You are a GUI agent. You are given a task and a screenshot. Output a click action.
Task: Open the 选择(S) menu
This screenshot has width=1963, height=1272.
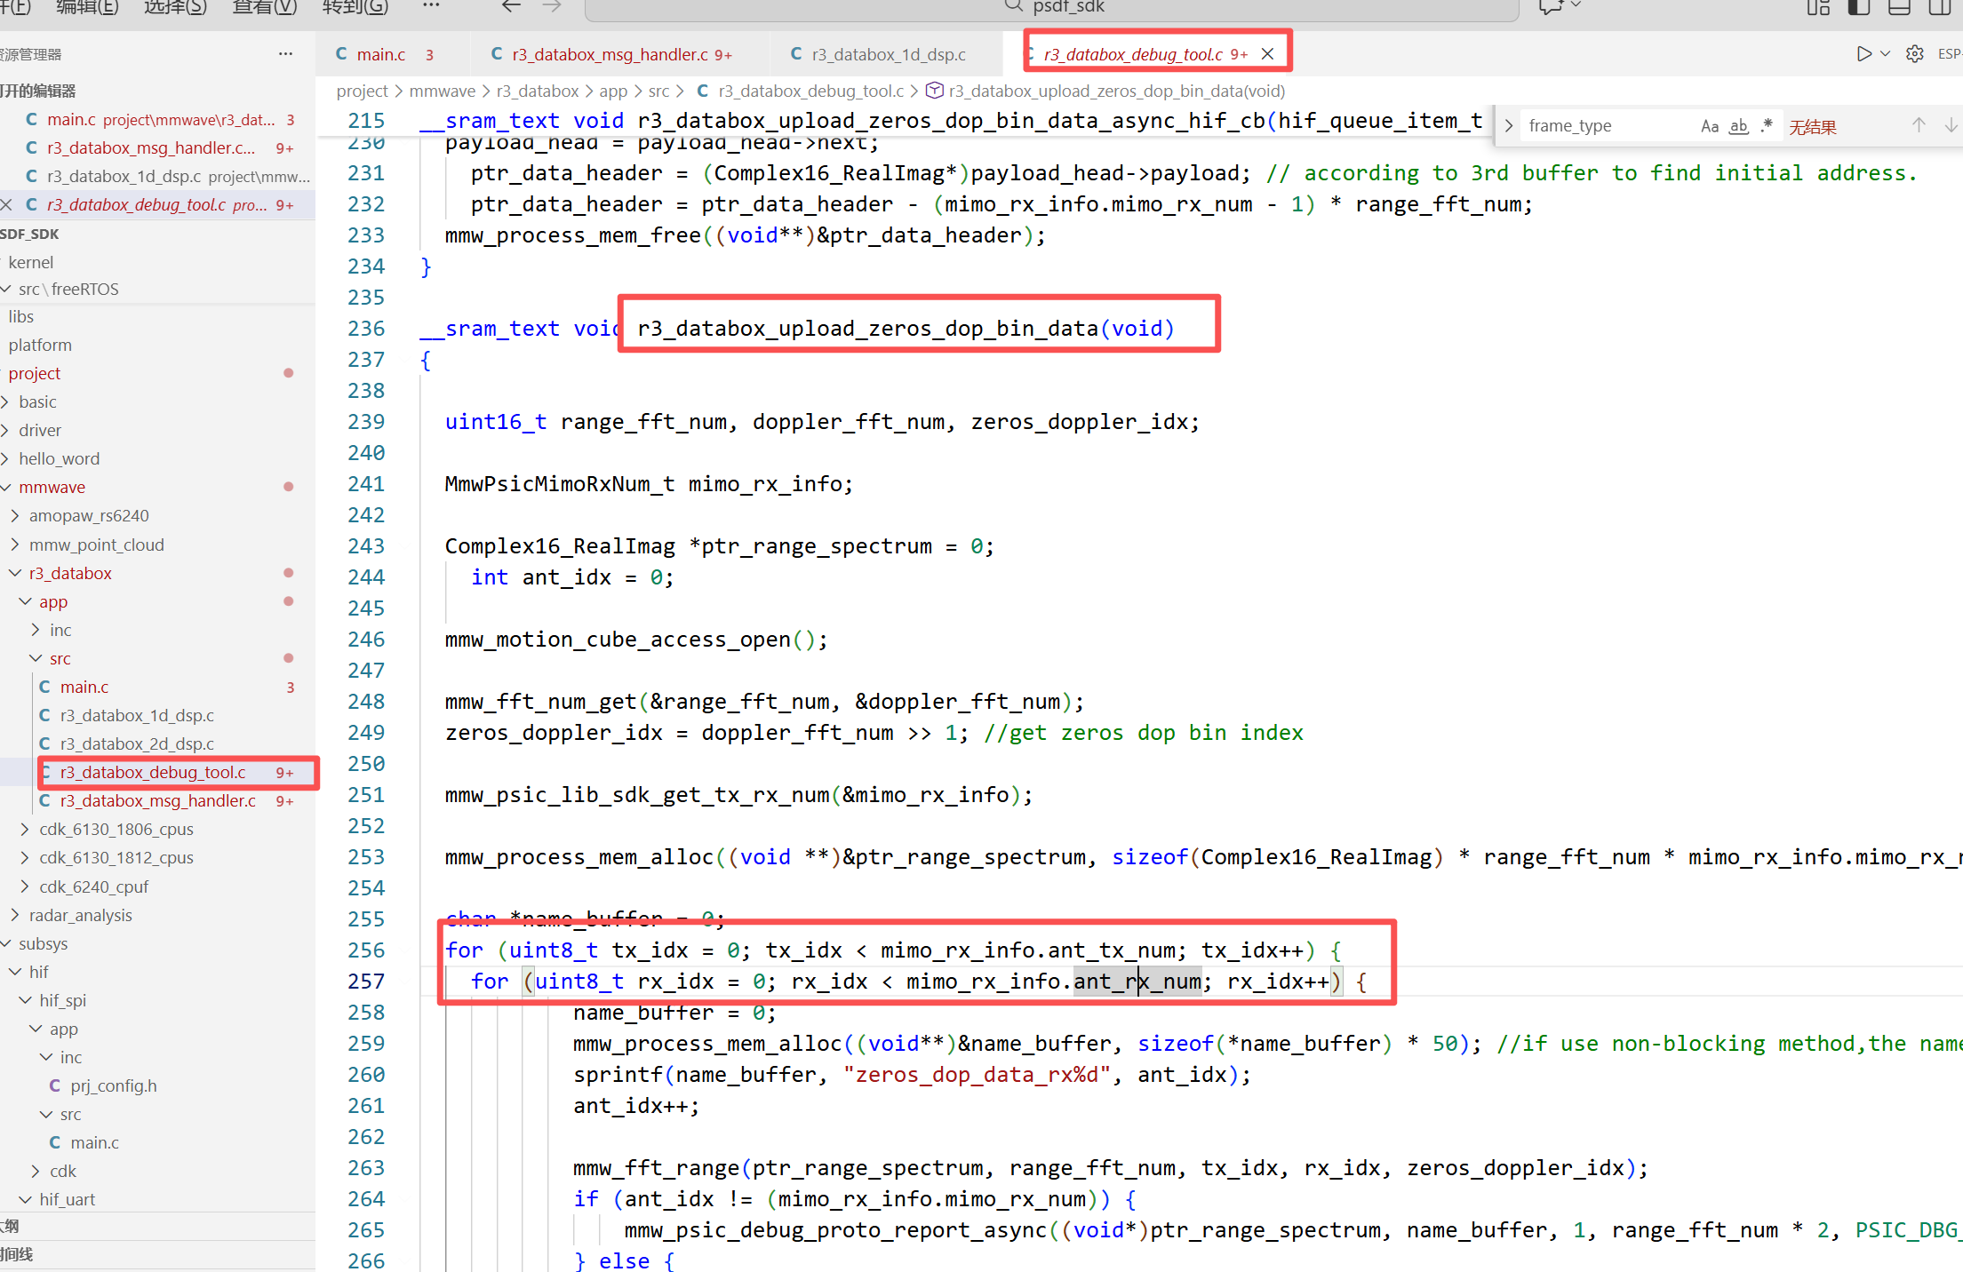[175, 7]
